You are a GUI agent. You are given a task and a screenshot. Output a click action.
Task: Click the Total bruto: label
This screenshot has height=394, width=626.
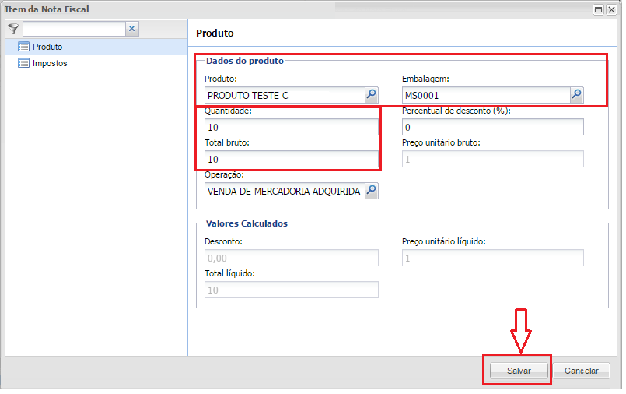pos(227,142)
